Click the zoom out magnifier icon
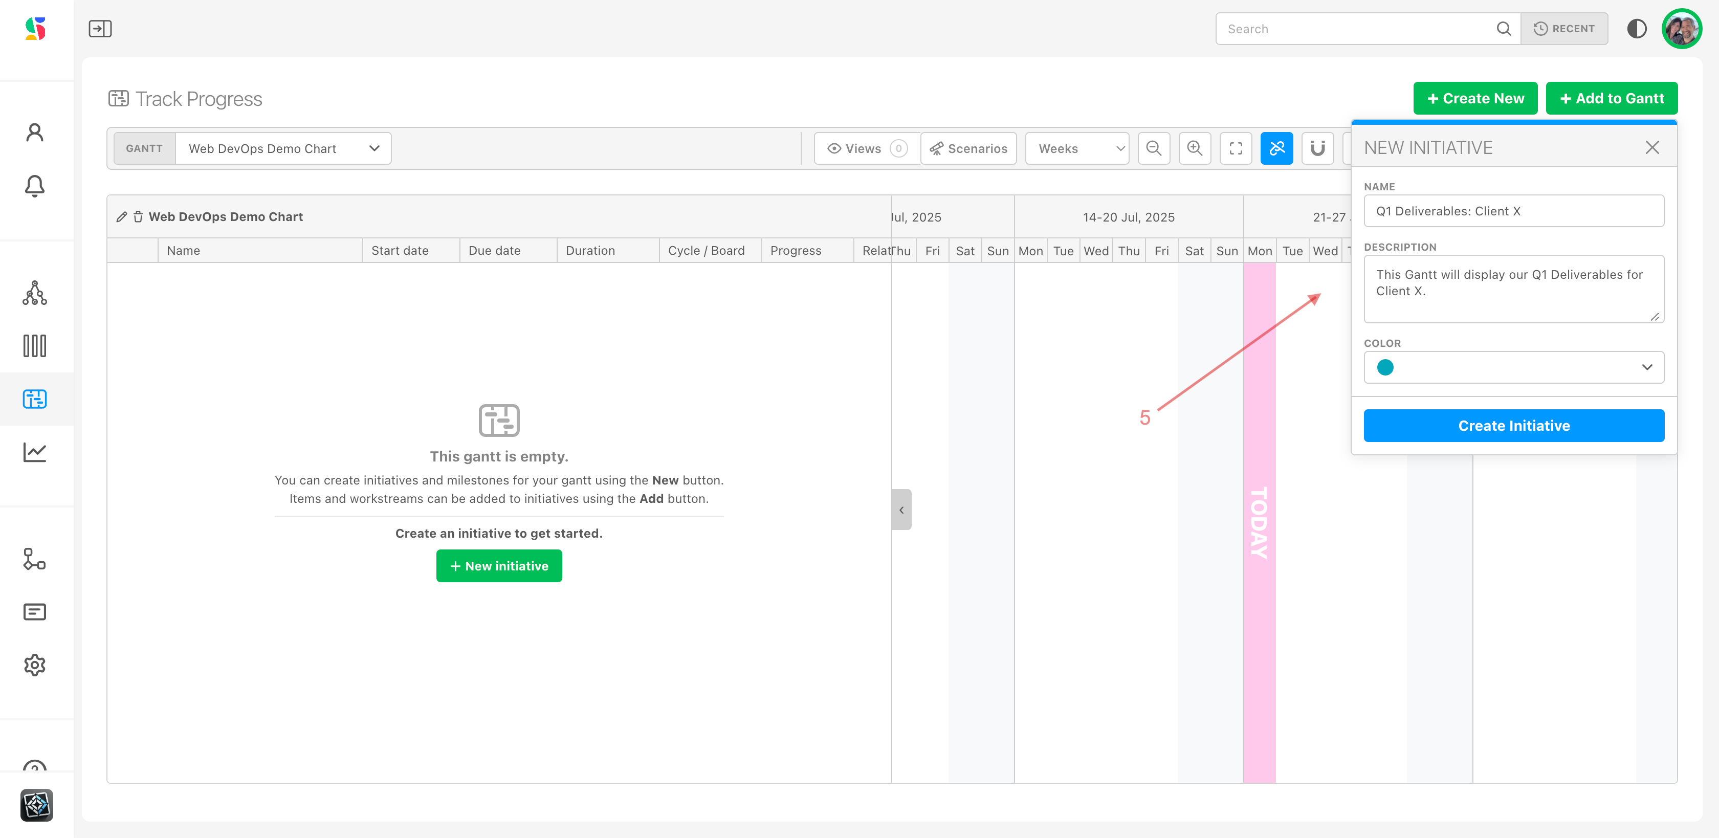This screenshot has width=1719, height=838. click(1154, 148)
